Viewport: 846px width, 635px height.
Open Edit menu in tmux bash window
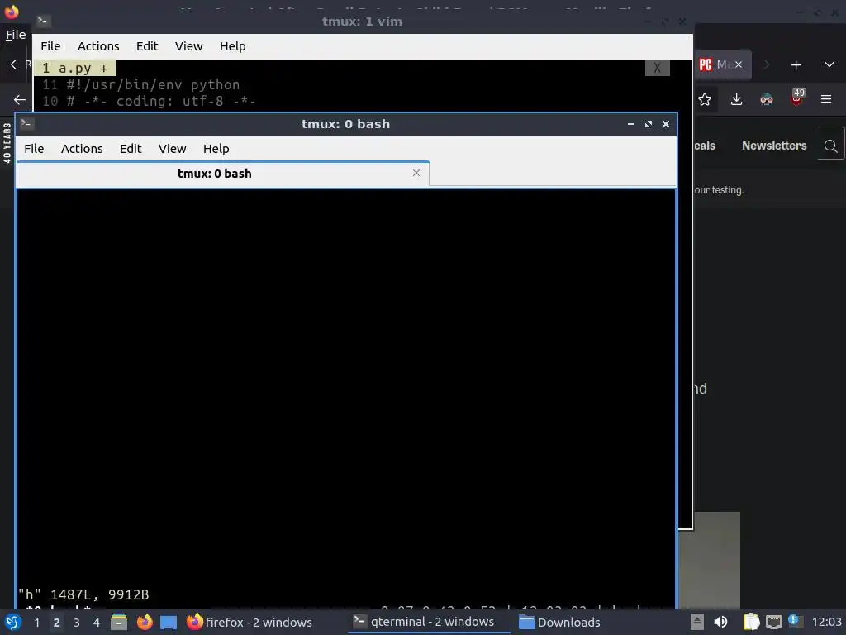click(x=131, y=149)
